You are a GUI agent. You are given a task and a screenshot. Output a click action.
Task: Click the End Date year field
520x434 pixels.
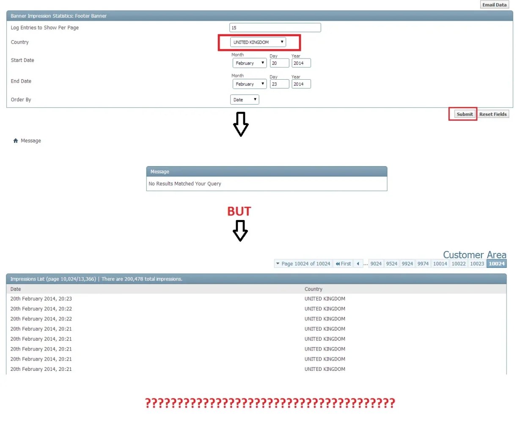click(x=301, y=84)
